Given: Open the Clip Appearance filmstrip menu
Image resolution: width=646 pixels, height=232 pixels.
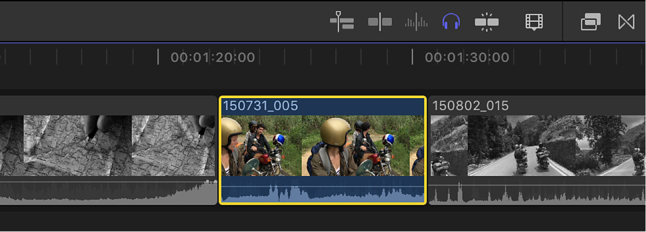Looking at the screenshot, I should point(534,22).
